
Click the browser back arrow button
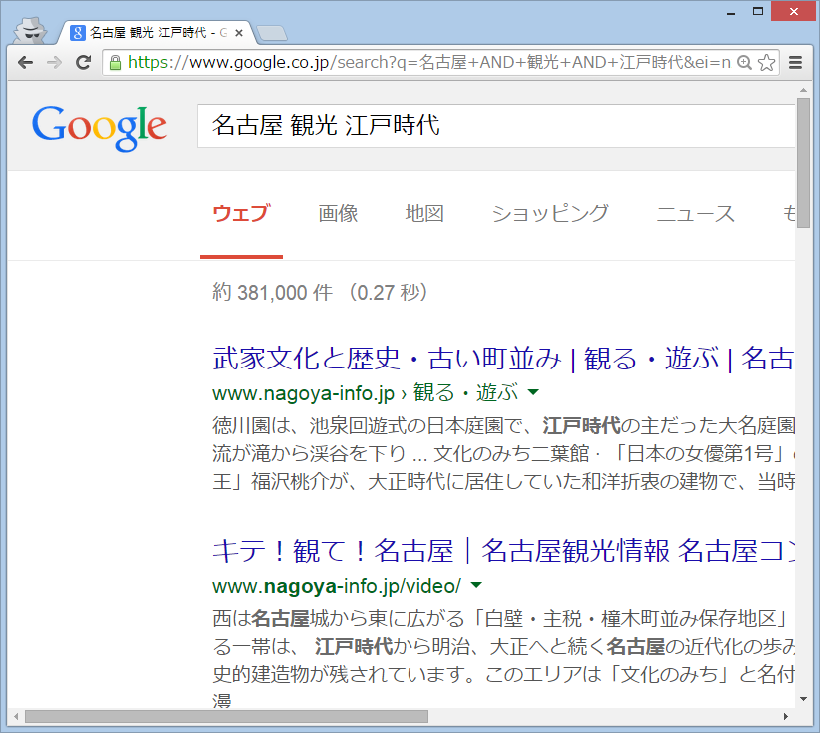click(26, 63)
